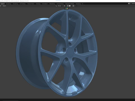Image resolution: width=135 pixels, height=101 pixels.
Task: Switch to the Scripting workspace tab
Action: tap(78, 4)
